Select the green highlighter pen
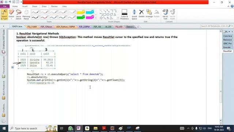 coord(81,17)
